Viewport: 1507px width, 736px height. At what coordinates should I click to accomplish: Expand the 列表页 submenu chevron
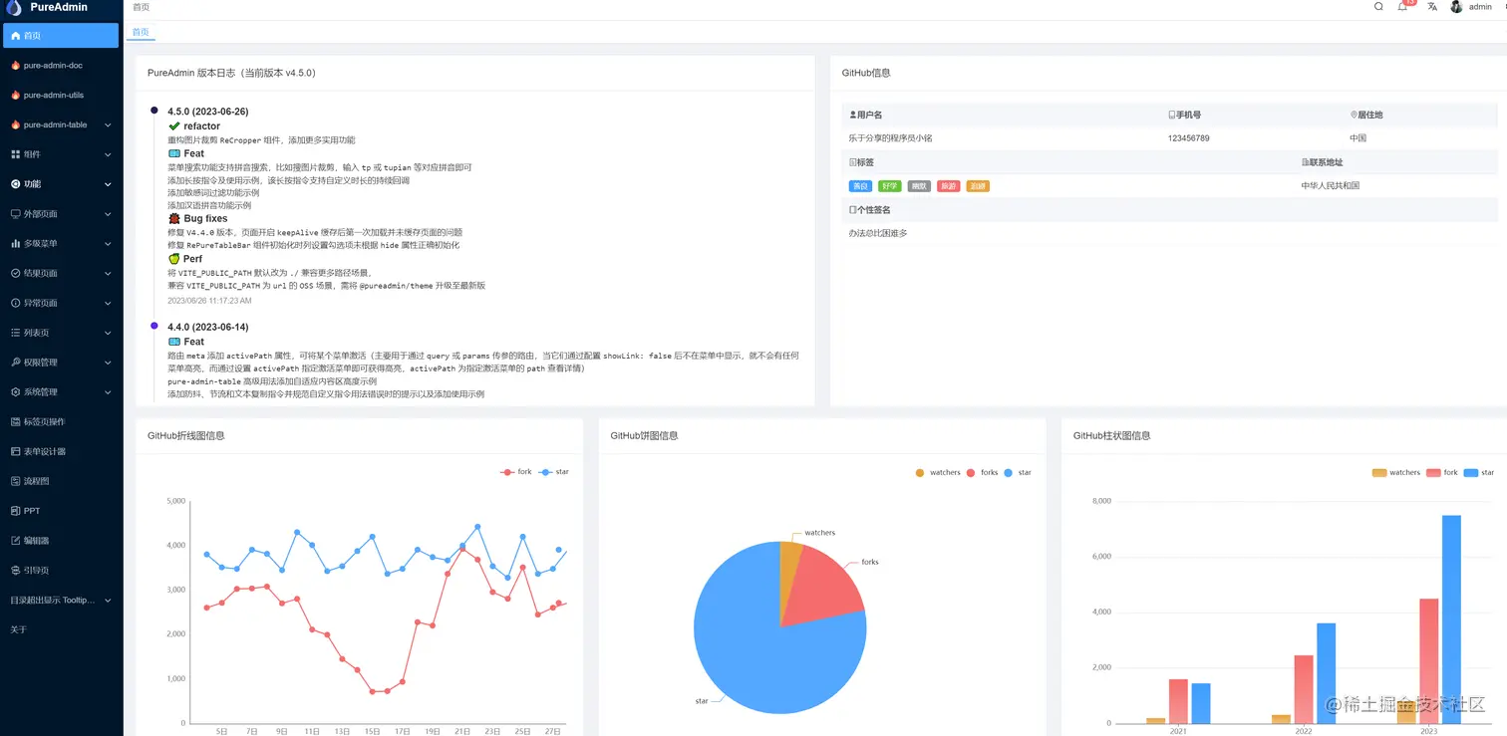coord(108,333)
